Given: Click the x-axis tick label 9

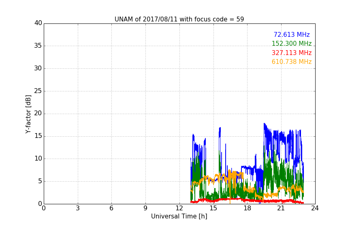Looking at the screenshot, I should 145,208.
